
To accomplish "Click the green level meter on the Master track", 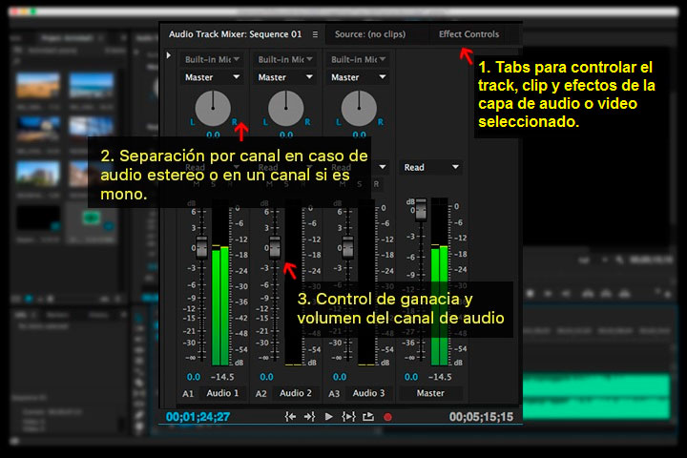I will tap(440, 305).
